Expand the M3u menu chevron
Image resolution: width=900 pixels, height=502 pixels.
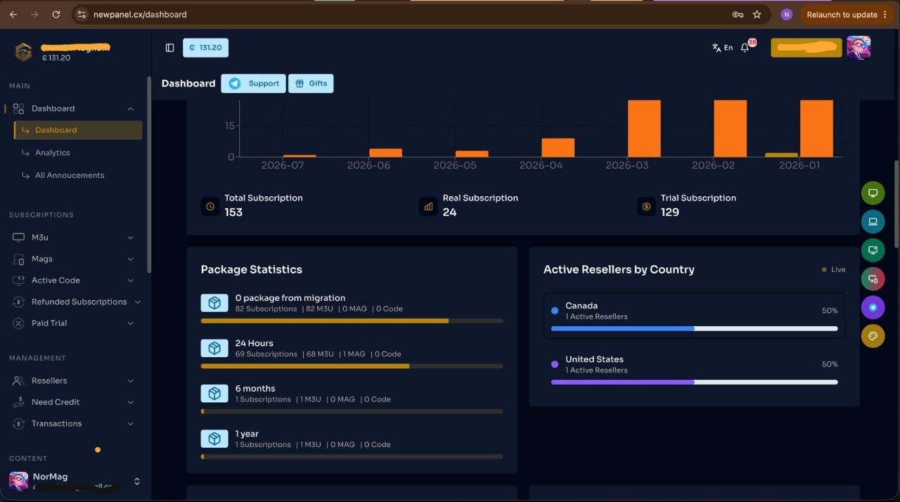(130, 238)
